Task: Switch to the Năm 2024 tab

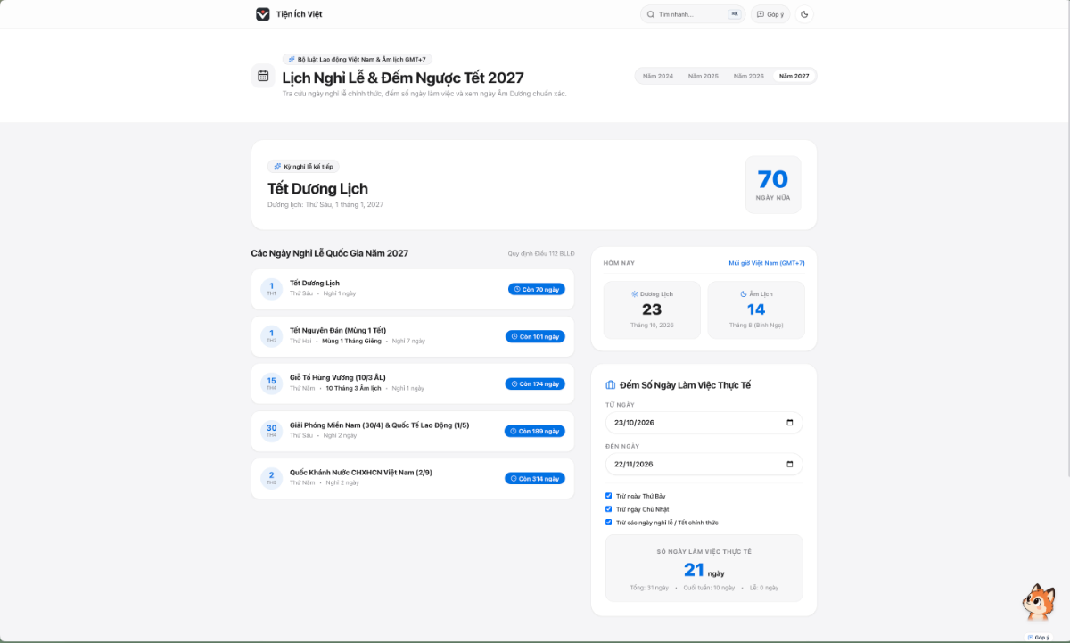Action: click(x=658, y=76)
